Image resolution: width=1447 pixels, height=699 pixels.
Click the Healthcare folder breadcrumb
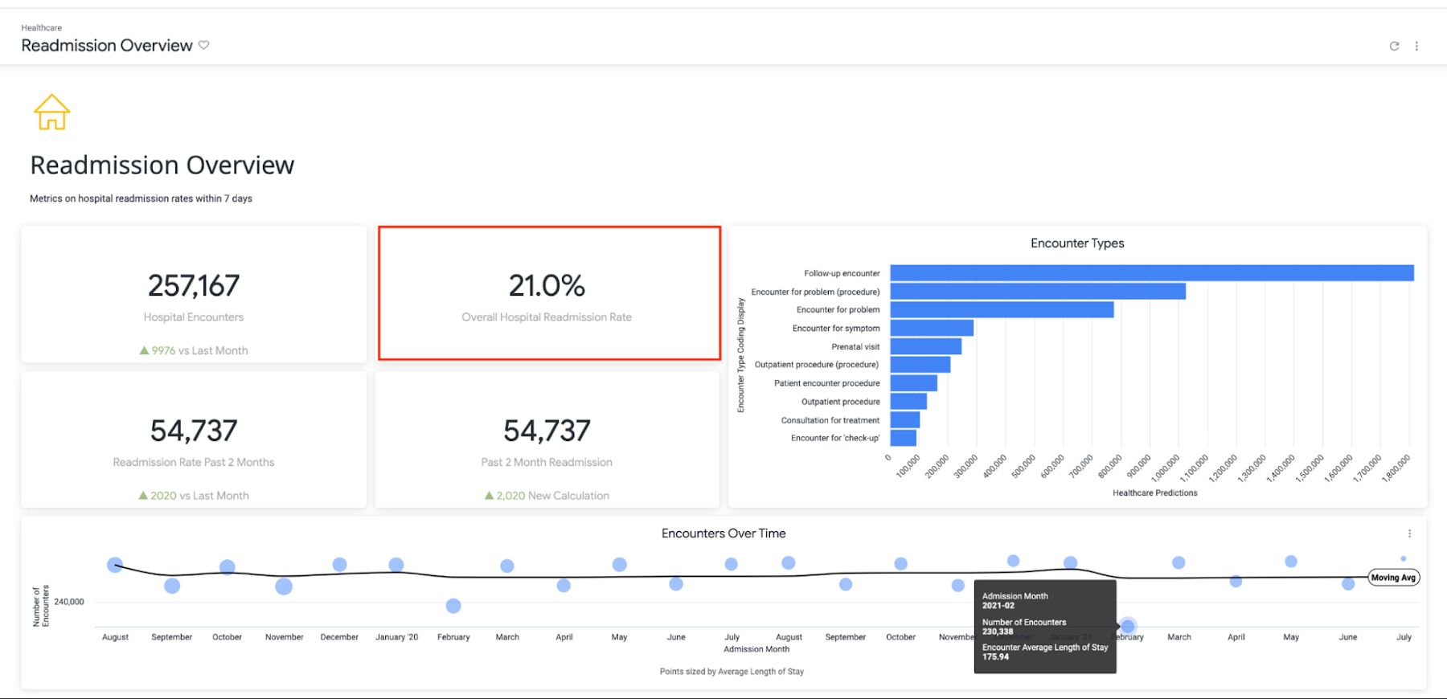pyautogui.click(x=42, y=27)
